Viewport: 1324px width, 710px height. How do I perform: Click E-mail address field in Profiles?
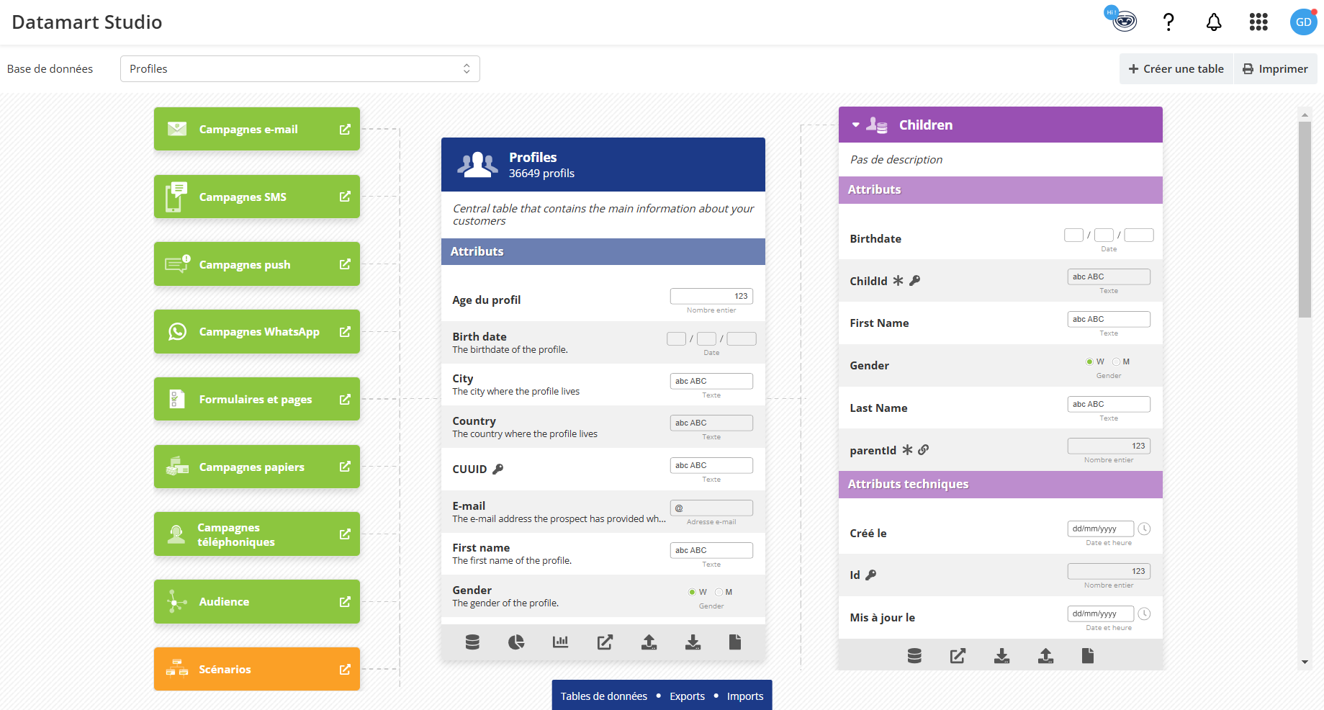pyautogui.click(x=711, y=508)
